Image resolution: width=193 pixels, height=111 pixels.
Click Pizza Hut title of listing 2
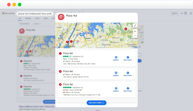pyautogui.click(x=68, y=71)
